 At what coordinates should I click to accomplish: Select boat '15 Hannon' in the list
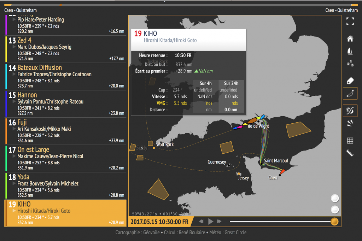[x=65, y=104]
